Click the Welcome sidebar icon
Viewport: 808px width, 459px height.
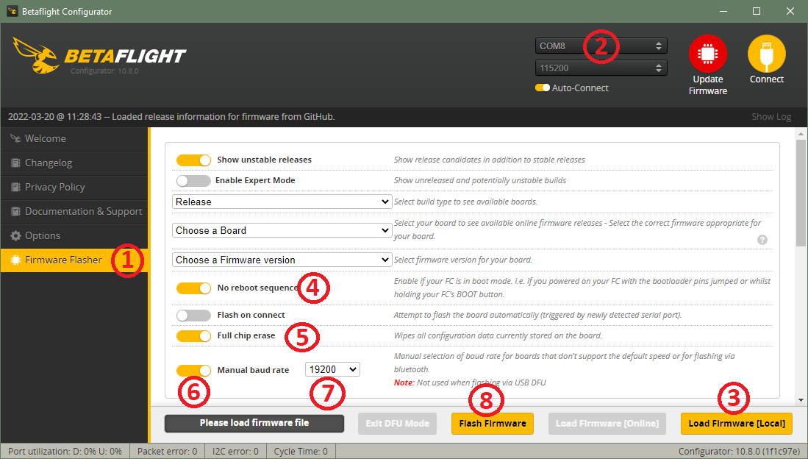(15, 138)
